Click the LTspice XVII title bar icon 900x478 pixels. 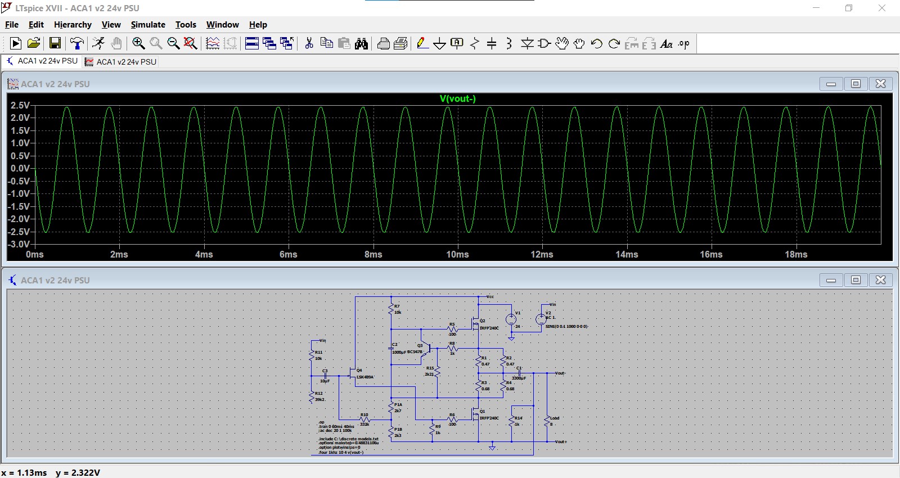click(x=7, y=8)
